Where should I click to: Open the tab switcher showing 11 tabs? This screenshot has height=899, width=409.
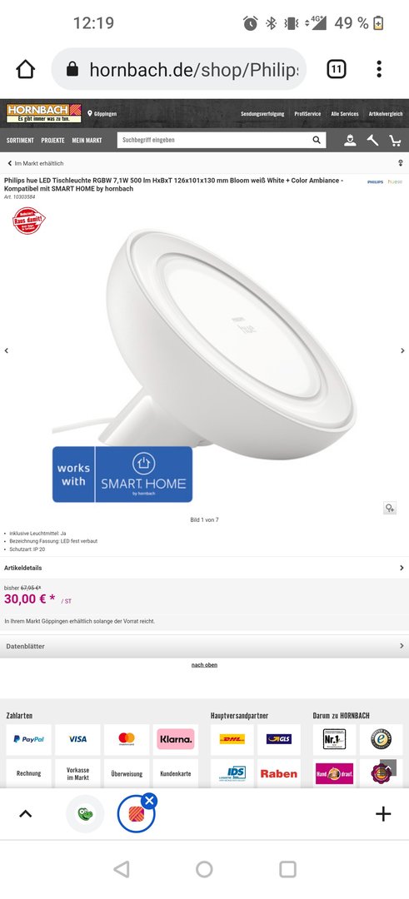coord(337,69)
